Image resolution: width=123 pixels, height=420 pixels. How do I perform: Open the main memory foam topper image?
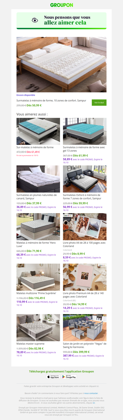point(61,65)
